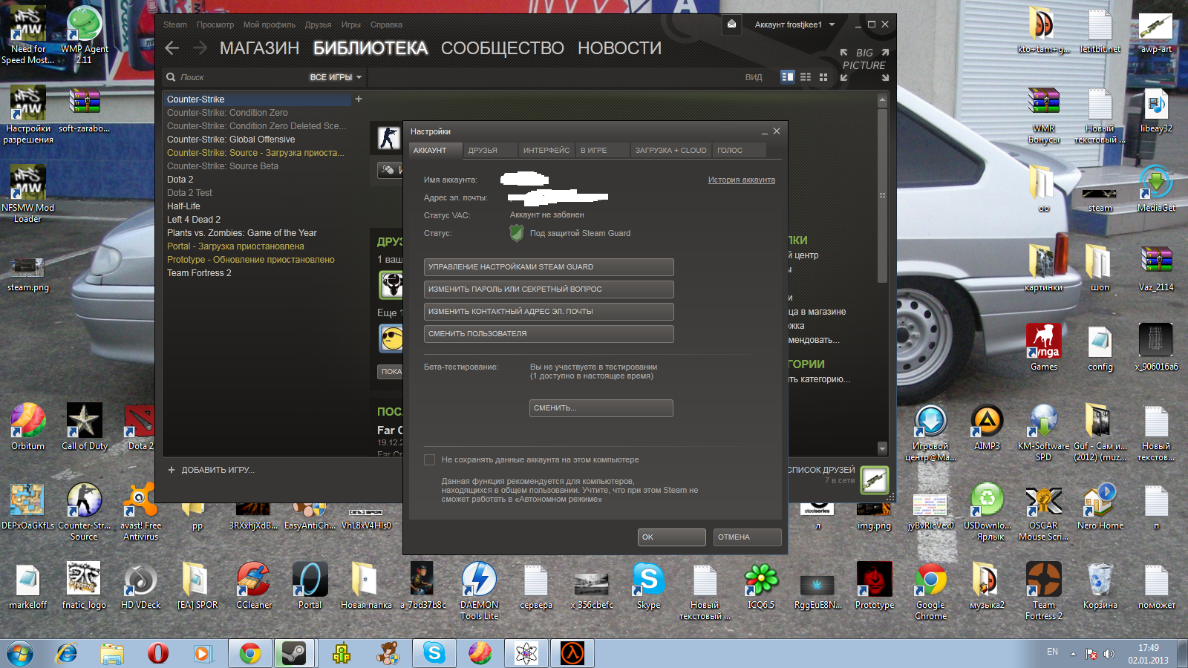This screenshot has width=1188, height=668.
Task: Open the Team Fortress 2 desktop icon
Action: (x=1044, y=591)
